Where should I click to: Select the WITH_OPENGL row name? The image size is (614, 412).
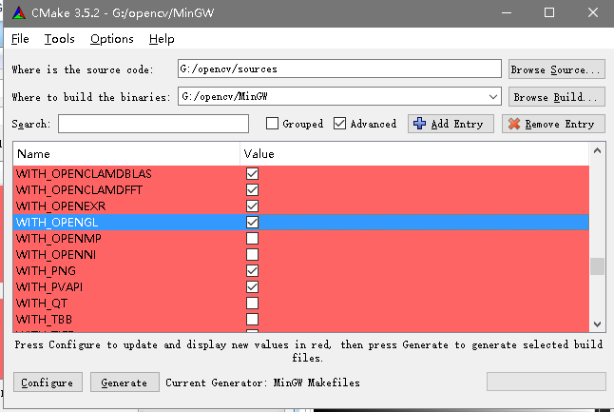pos(57,223)
